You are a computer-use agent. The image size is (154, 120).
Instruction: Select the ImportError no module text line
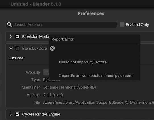(96, 76)
